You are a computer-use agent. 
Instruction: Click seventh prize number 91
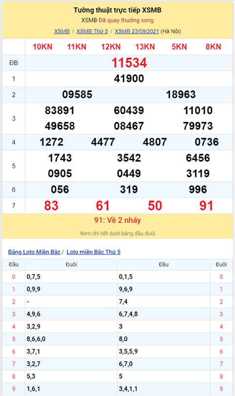pyautogui.click(x=206, y=206)
